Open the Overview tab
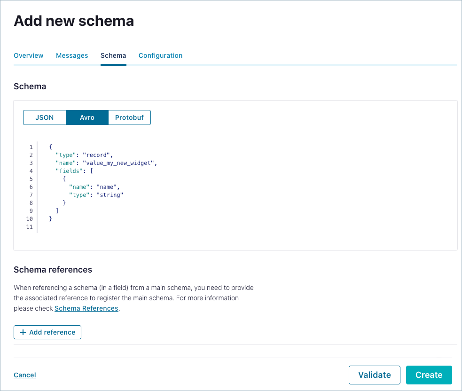The height and width of the screenshot is (391, 462). [x=28, y=55]
